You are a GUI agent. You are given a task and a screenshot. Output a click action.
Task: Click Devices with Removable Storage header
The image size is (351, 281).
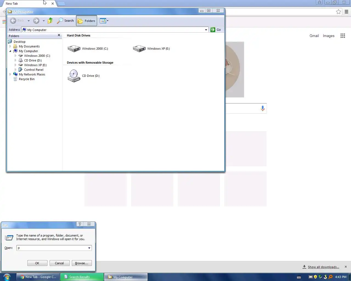coord(90,63)
